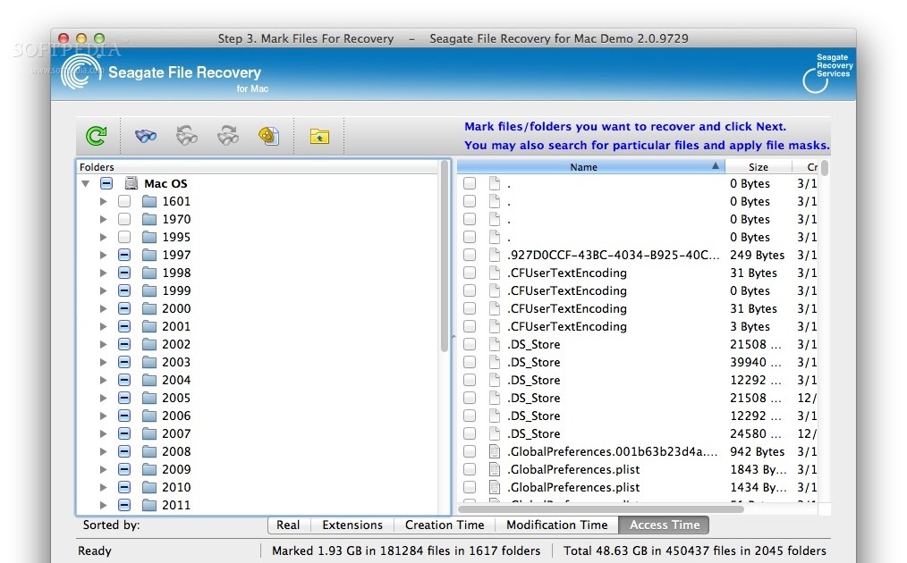
Task: Expand the 2006 folder
Action: click(103, 416)
